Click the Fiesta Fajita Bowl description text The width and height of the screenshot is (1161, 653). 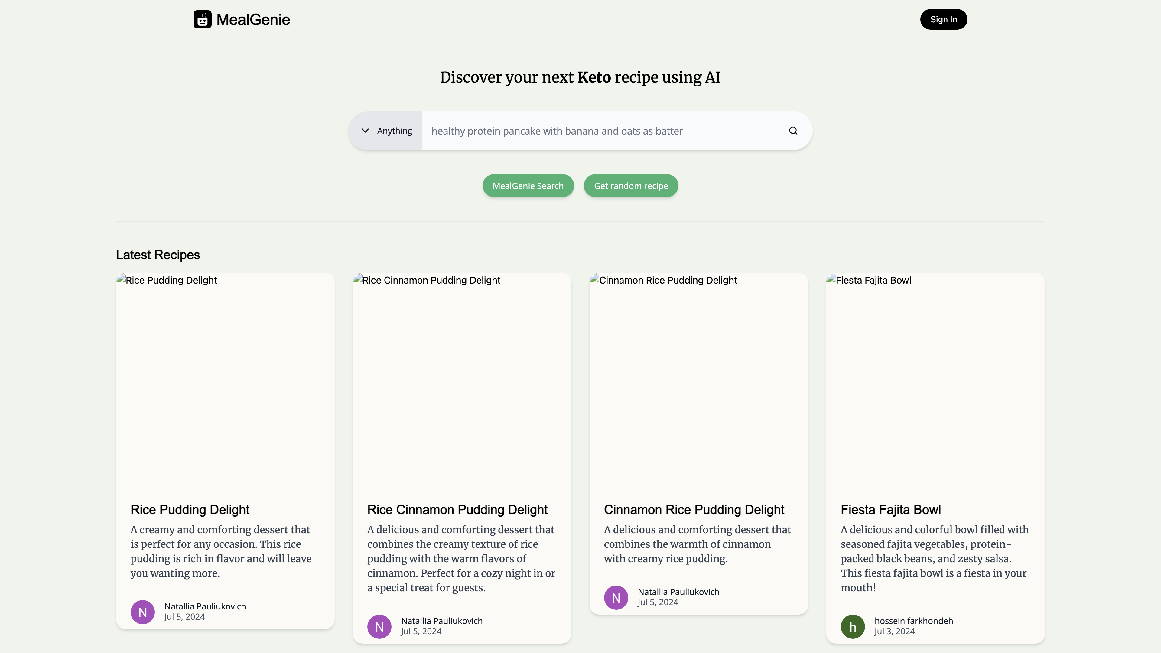[934, 558]
